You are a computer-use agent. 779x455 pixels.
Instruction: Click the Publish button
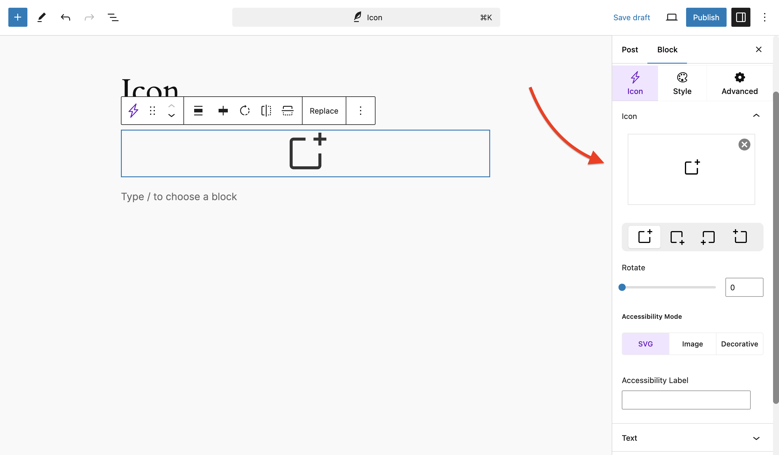pyautogui.click(x=706, y=17)
